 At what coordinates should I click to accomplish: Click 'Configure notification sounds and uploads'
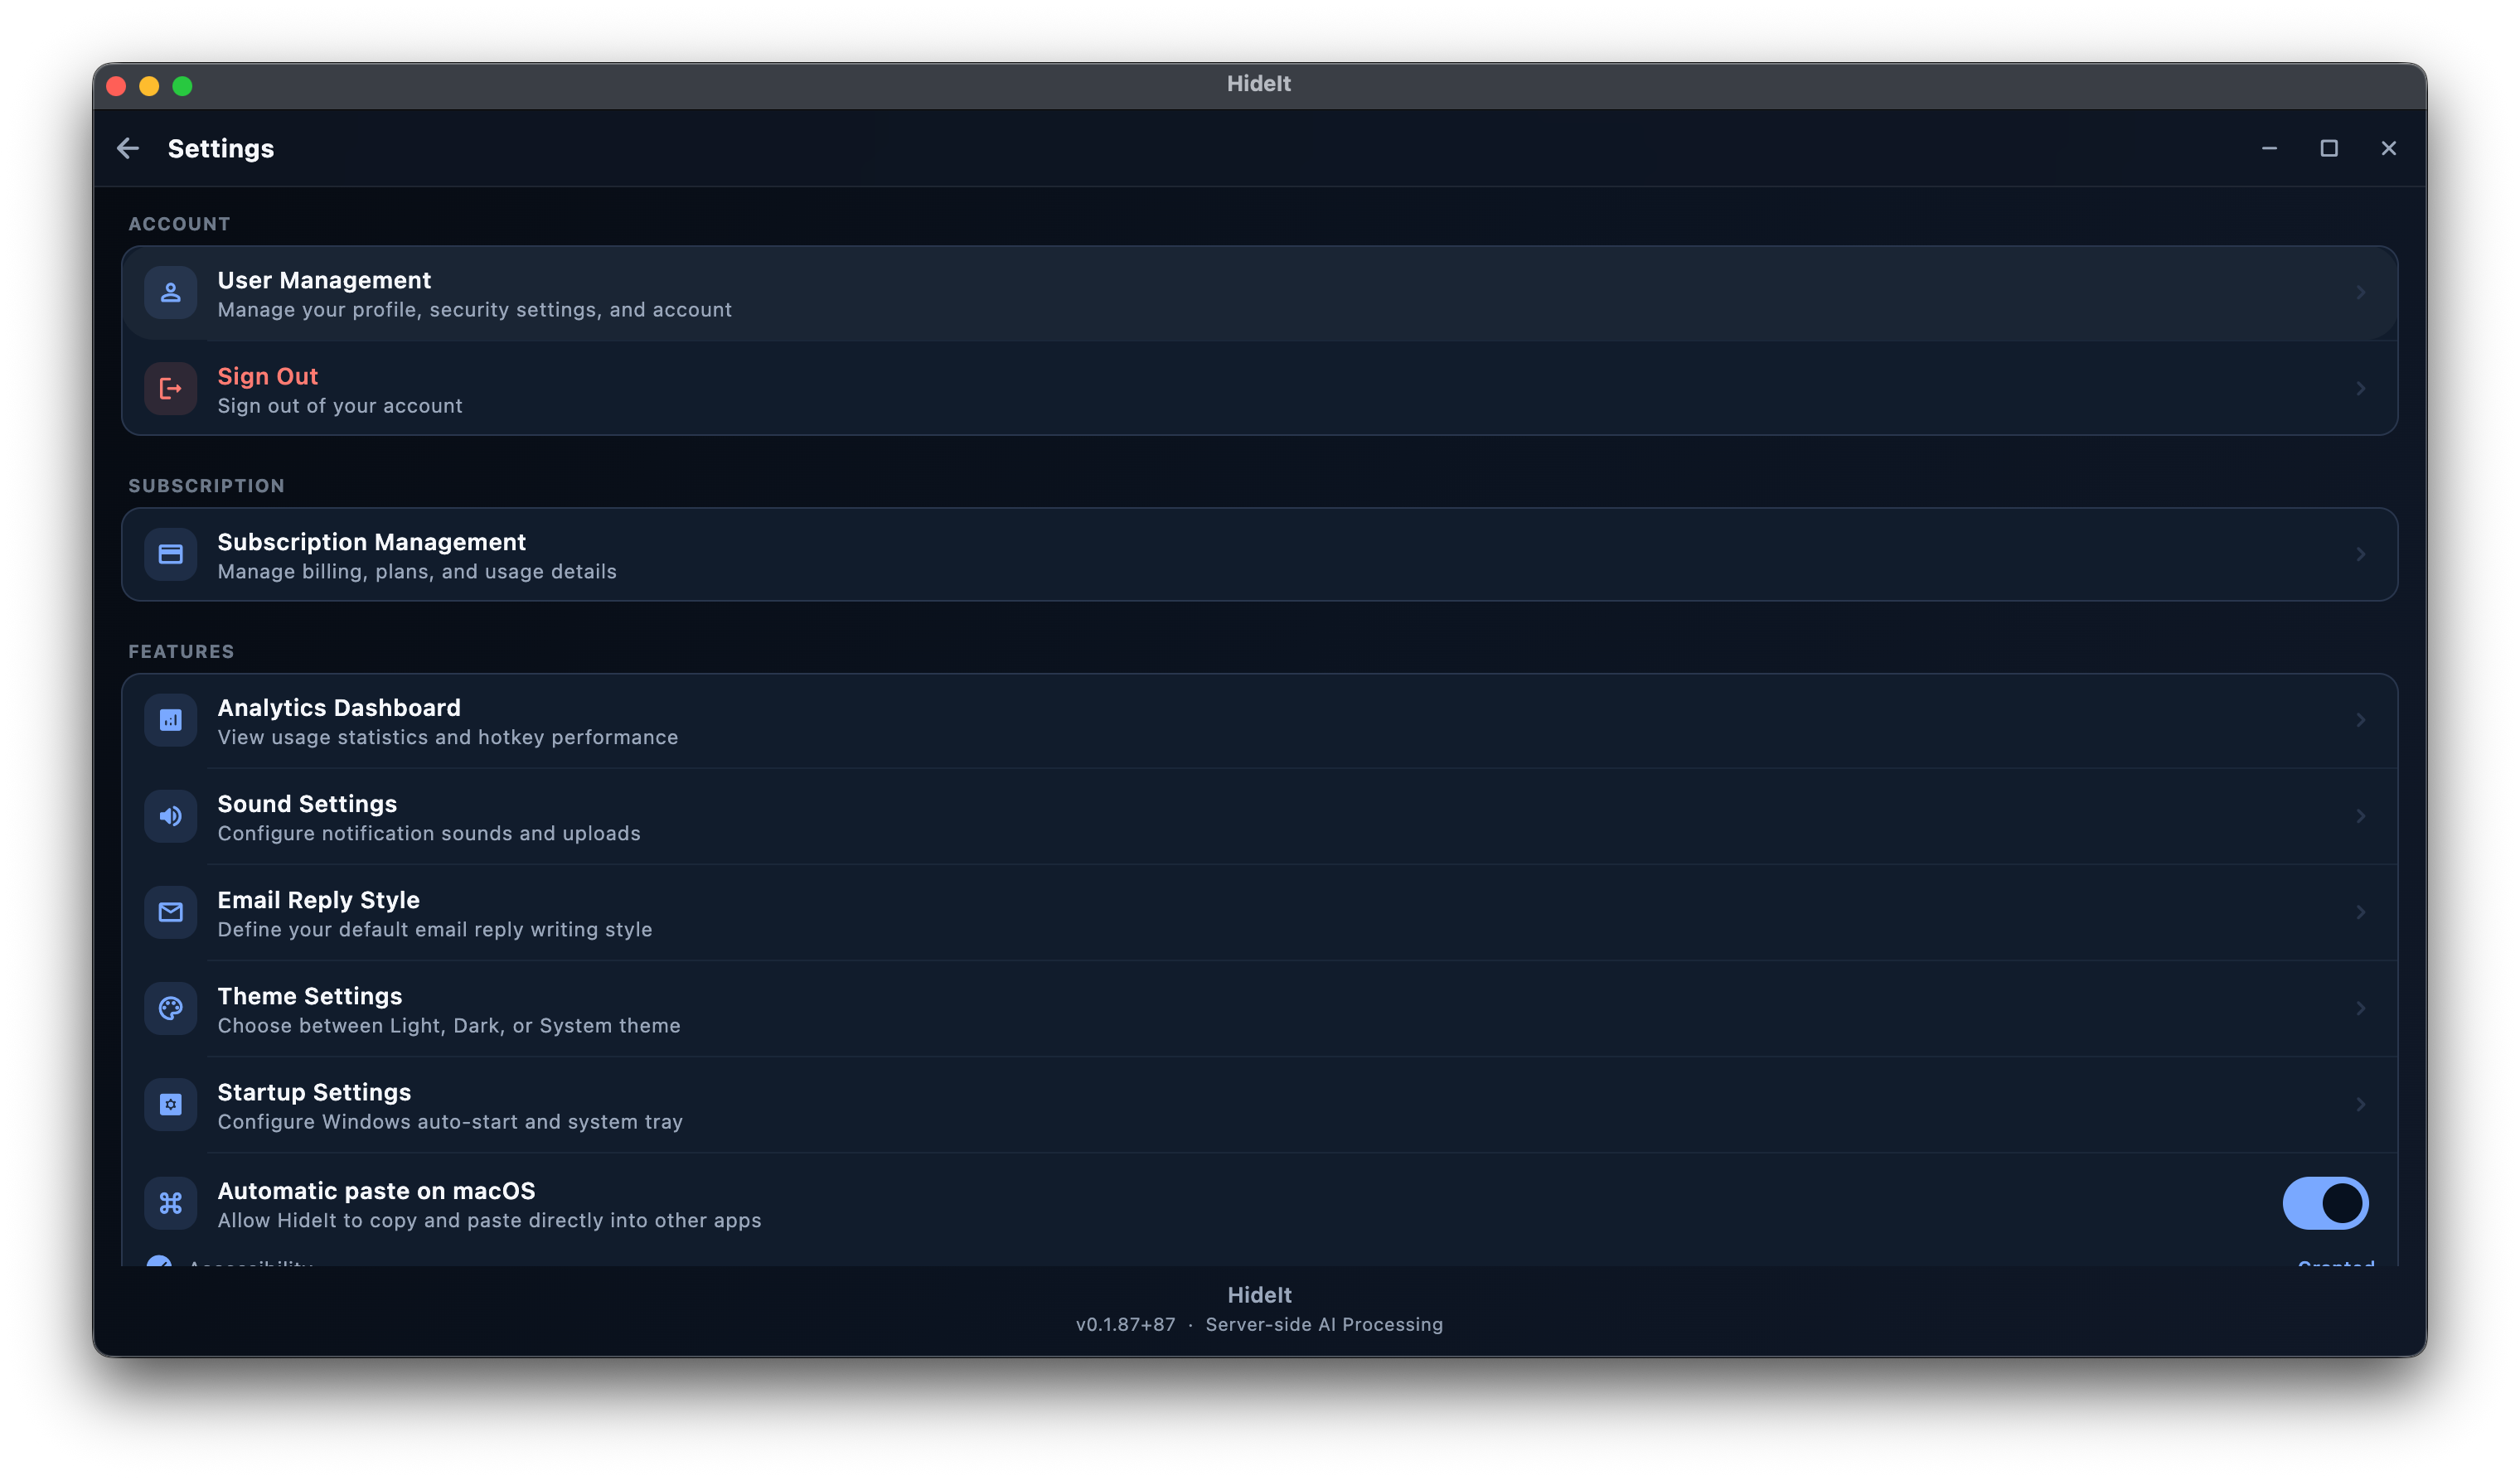[429, 834]
